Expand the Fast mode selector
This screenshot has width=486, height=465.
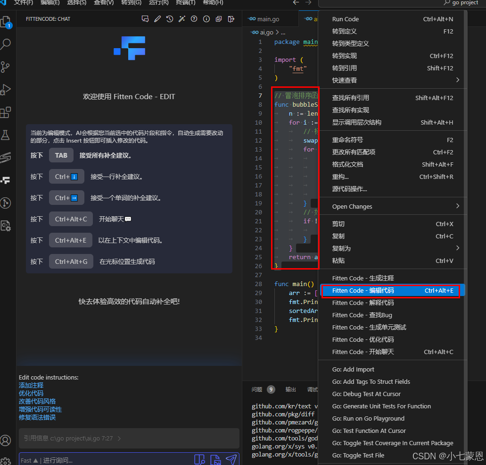pyautogui.click(x=29, y=460)
